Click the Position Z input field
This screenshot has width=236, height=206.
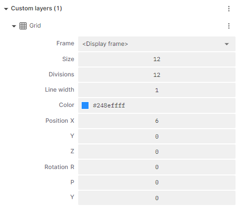157,152
